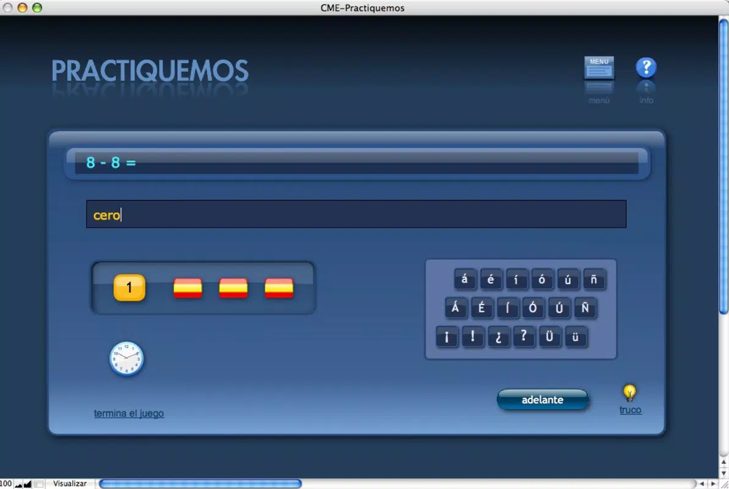
Task: Insert uppercase Ü character key
Action: tap(549, 336)
